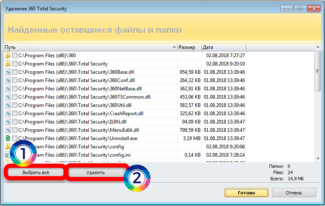Viewport: 325px width, 206px height.
Task: Click the Удалить button
Action: point(95,172)
